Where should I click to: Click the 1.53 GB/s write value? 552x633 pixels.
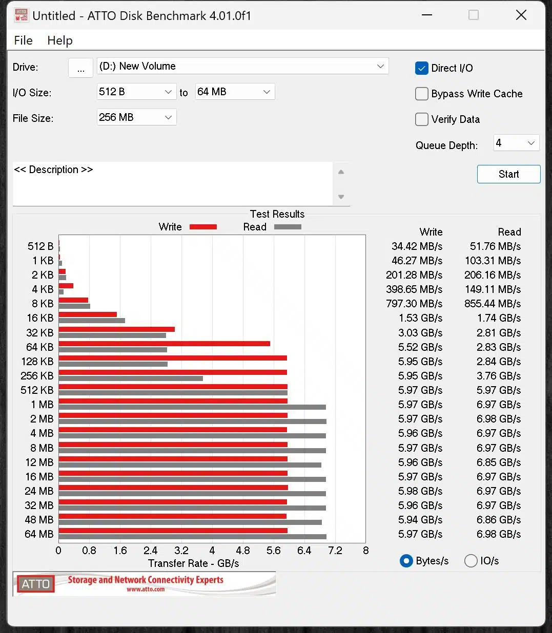pyautogui.click(x=420, y=318)
